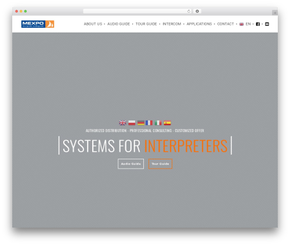The width and height of the screenshot is (290, 245).
Task: Select the Polish flag in hero
Action: pos(132,123)
